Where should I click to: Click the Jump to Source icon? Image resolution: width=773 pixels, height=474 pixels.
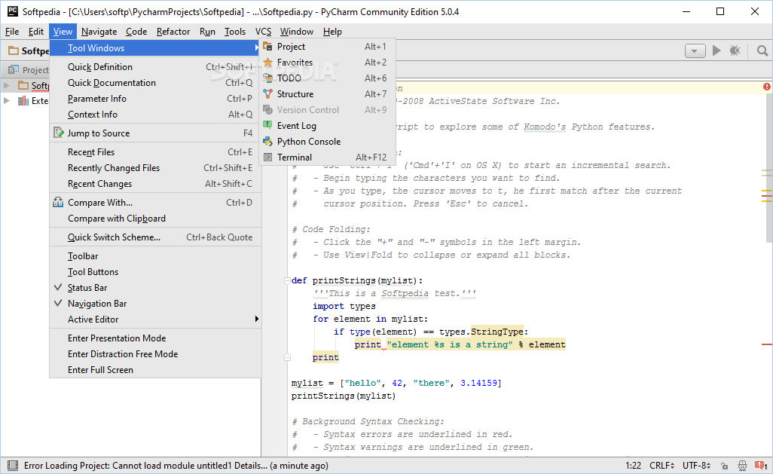(x=59, y=133)
